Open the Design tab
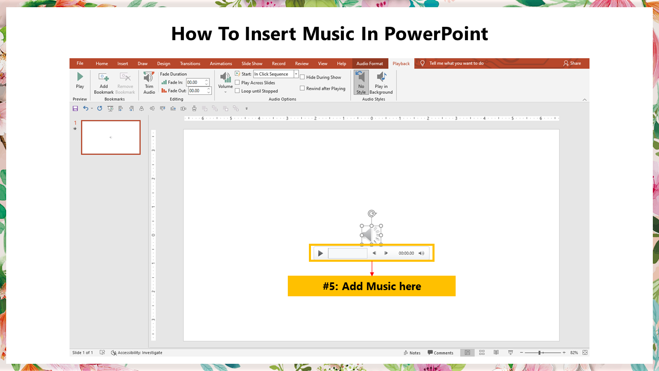This screenshot has height=371, width=659. (164, 63)
